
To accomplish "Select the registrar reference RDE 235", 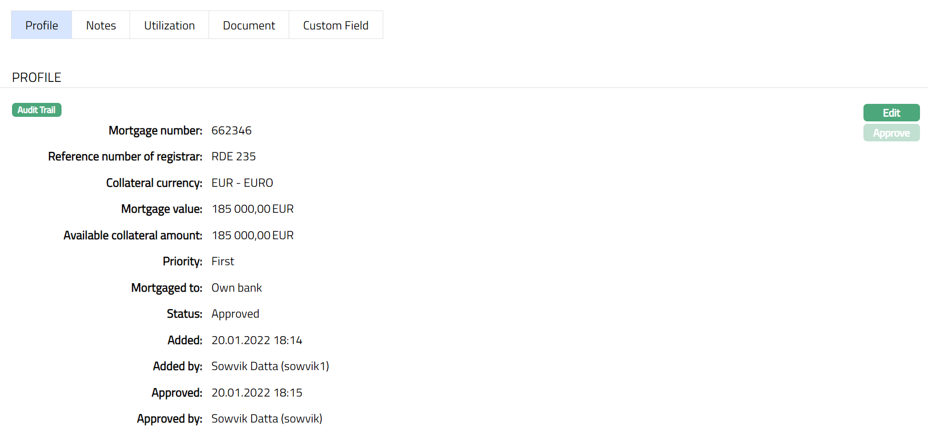I will click(x=233, y=157).
